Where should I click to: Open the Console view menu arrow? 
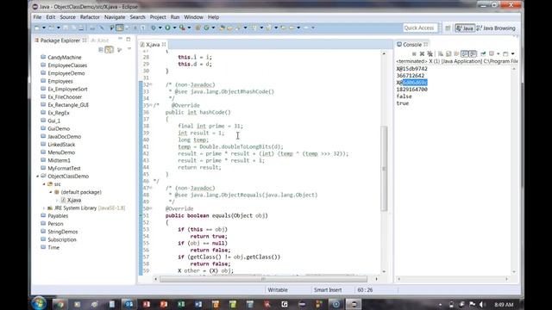(512, 53)
